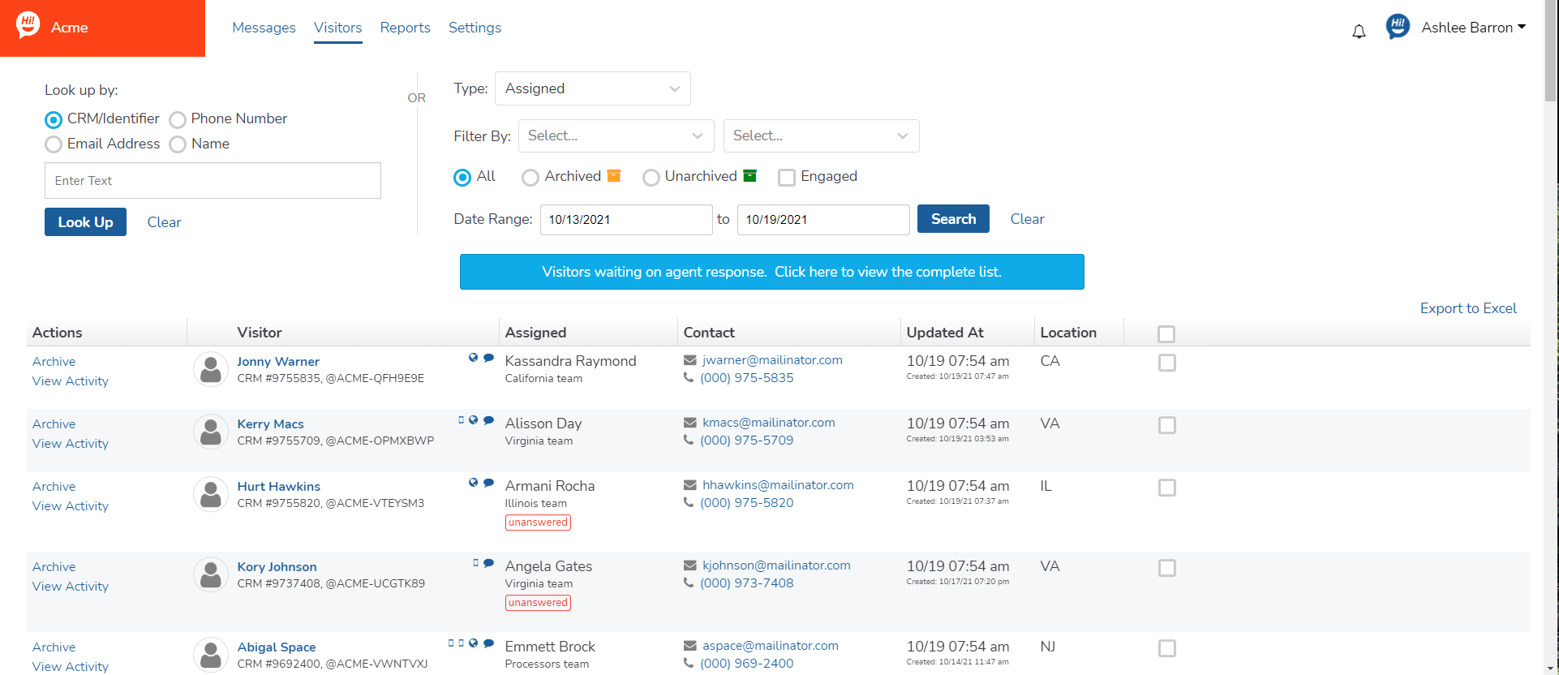Click Kerry Macs' avatar icon
The height and width of the screenshot is (675, 1559).
[x=211, y=432]
